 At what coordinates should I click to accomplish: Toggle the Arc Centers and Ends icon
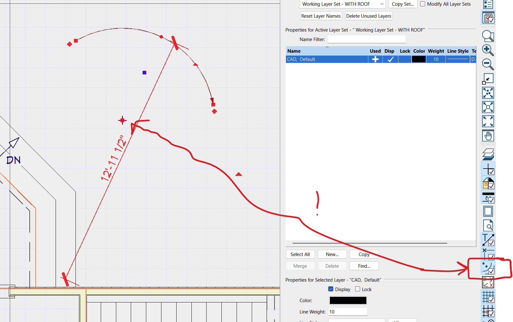coord(488,268)
